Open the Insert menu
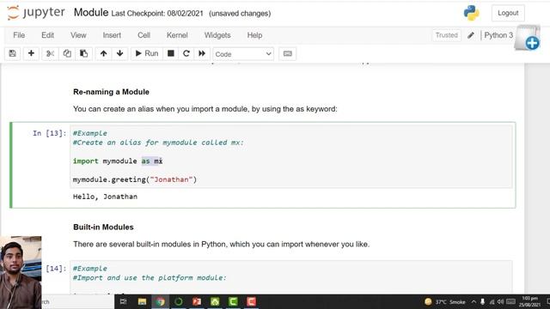 [x=112, y=35]
